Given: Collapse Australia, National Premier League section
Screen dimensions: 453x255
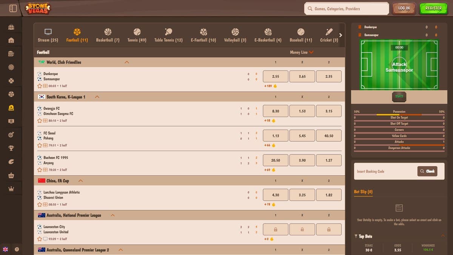Looking at the screenshot, I should [112, 215].
